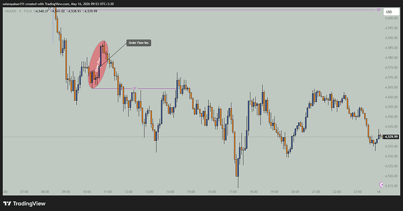Click the 4,550.00 price axis label

coord(391,117)
